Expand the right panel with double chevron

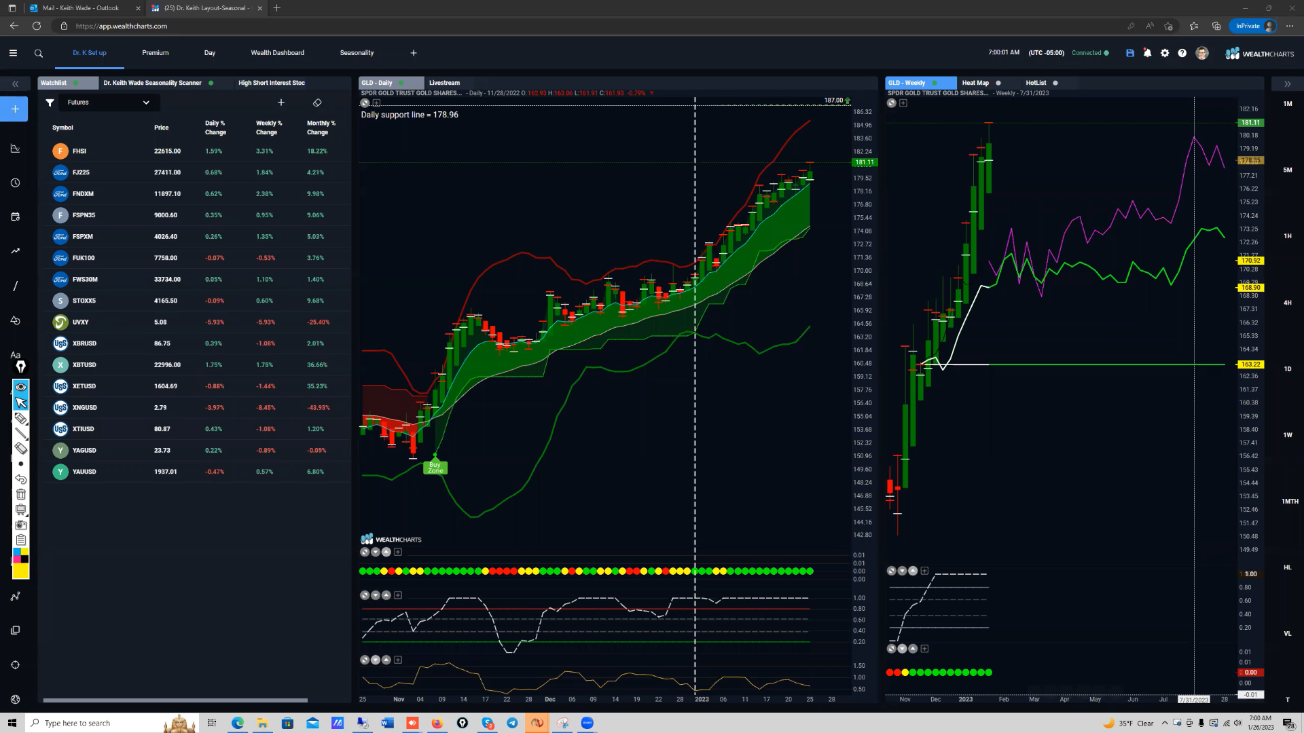[x=1287, y=83]
